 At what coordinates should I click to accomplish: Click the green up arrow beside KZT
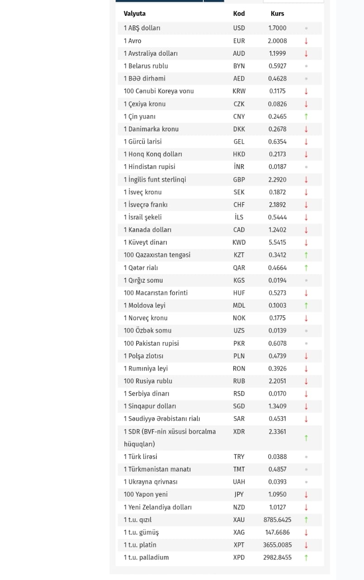pos(306,255)
